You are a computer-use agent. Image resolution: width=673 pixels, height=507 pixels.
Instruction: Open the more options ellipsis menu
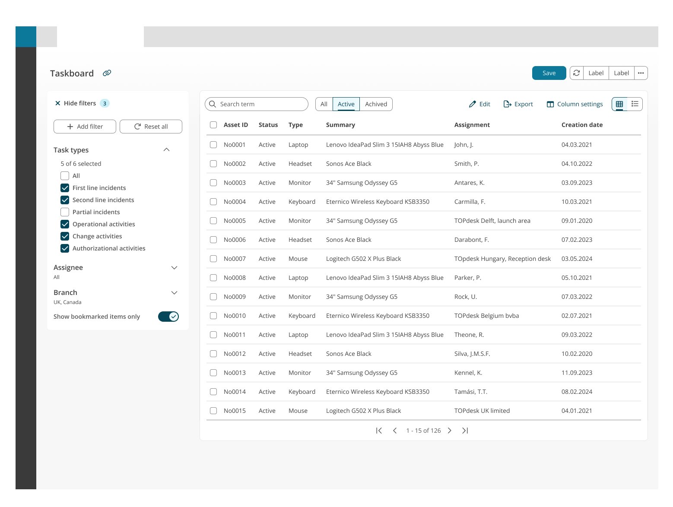pos(641,73)
